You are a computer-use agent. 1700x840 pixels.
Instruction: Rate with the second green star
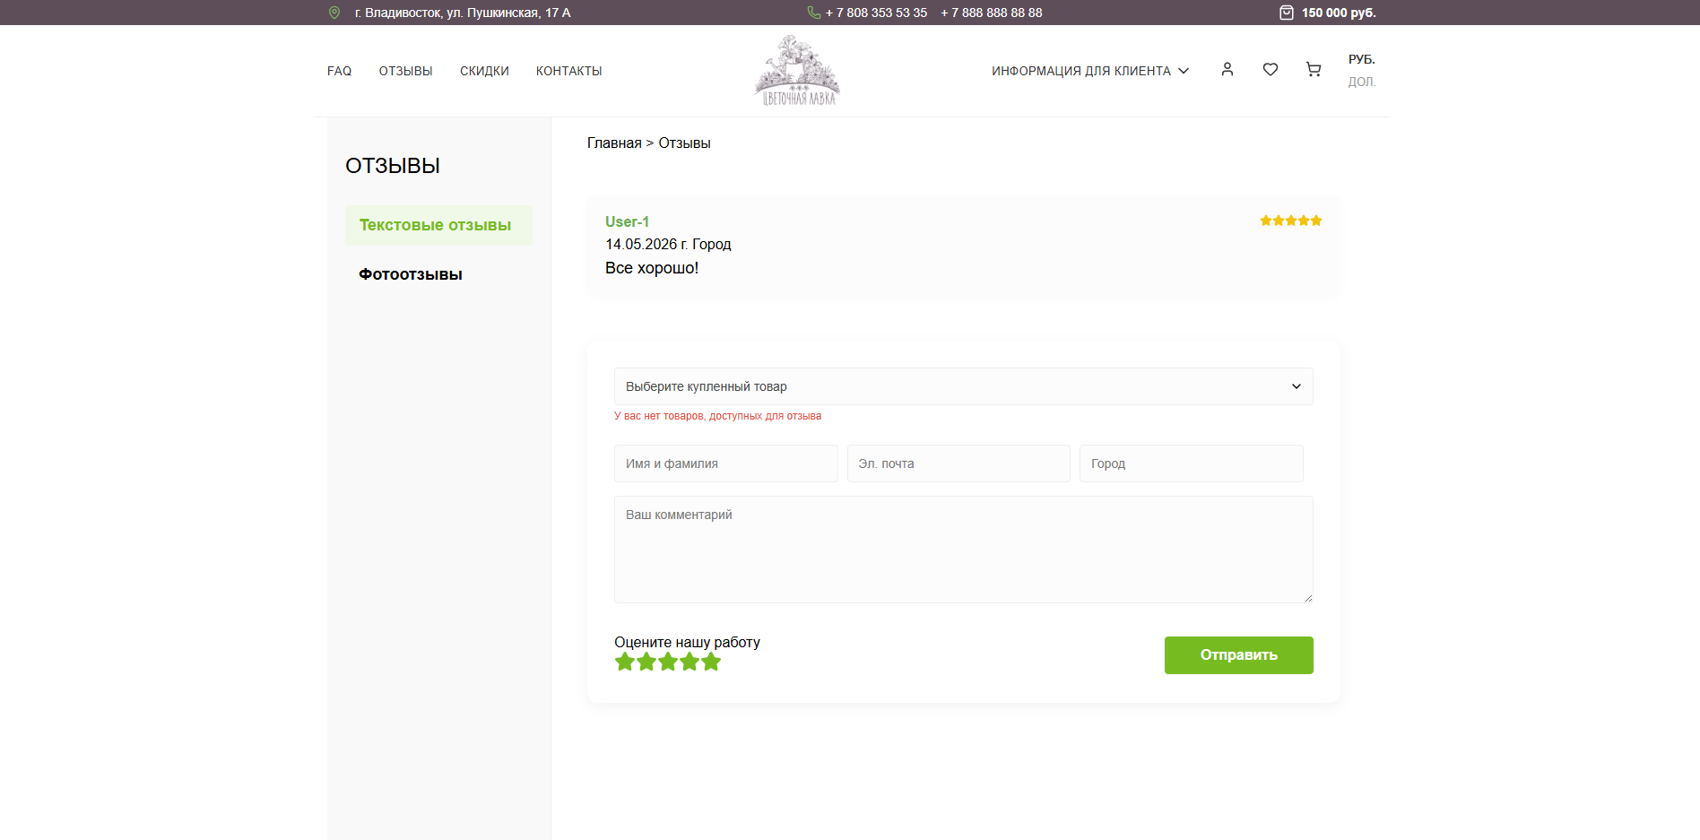tap(646, 662)
